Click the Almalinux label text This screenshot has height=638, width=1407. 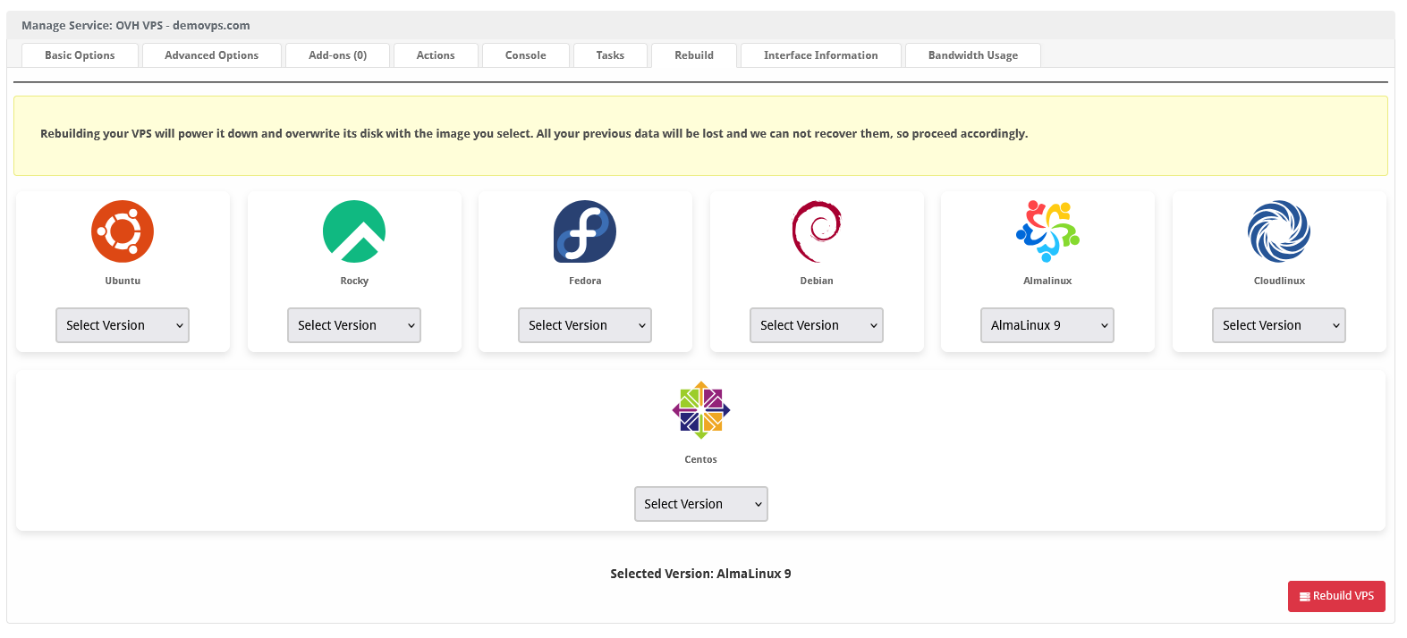click(1047, 281)
